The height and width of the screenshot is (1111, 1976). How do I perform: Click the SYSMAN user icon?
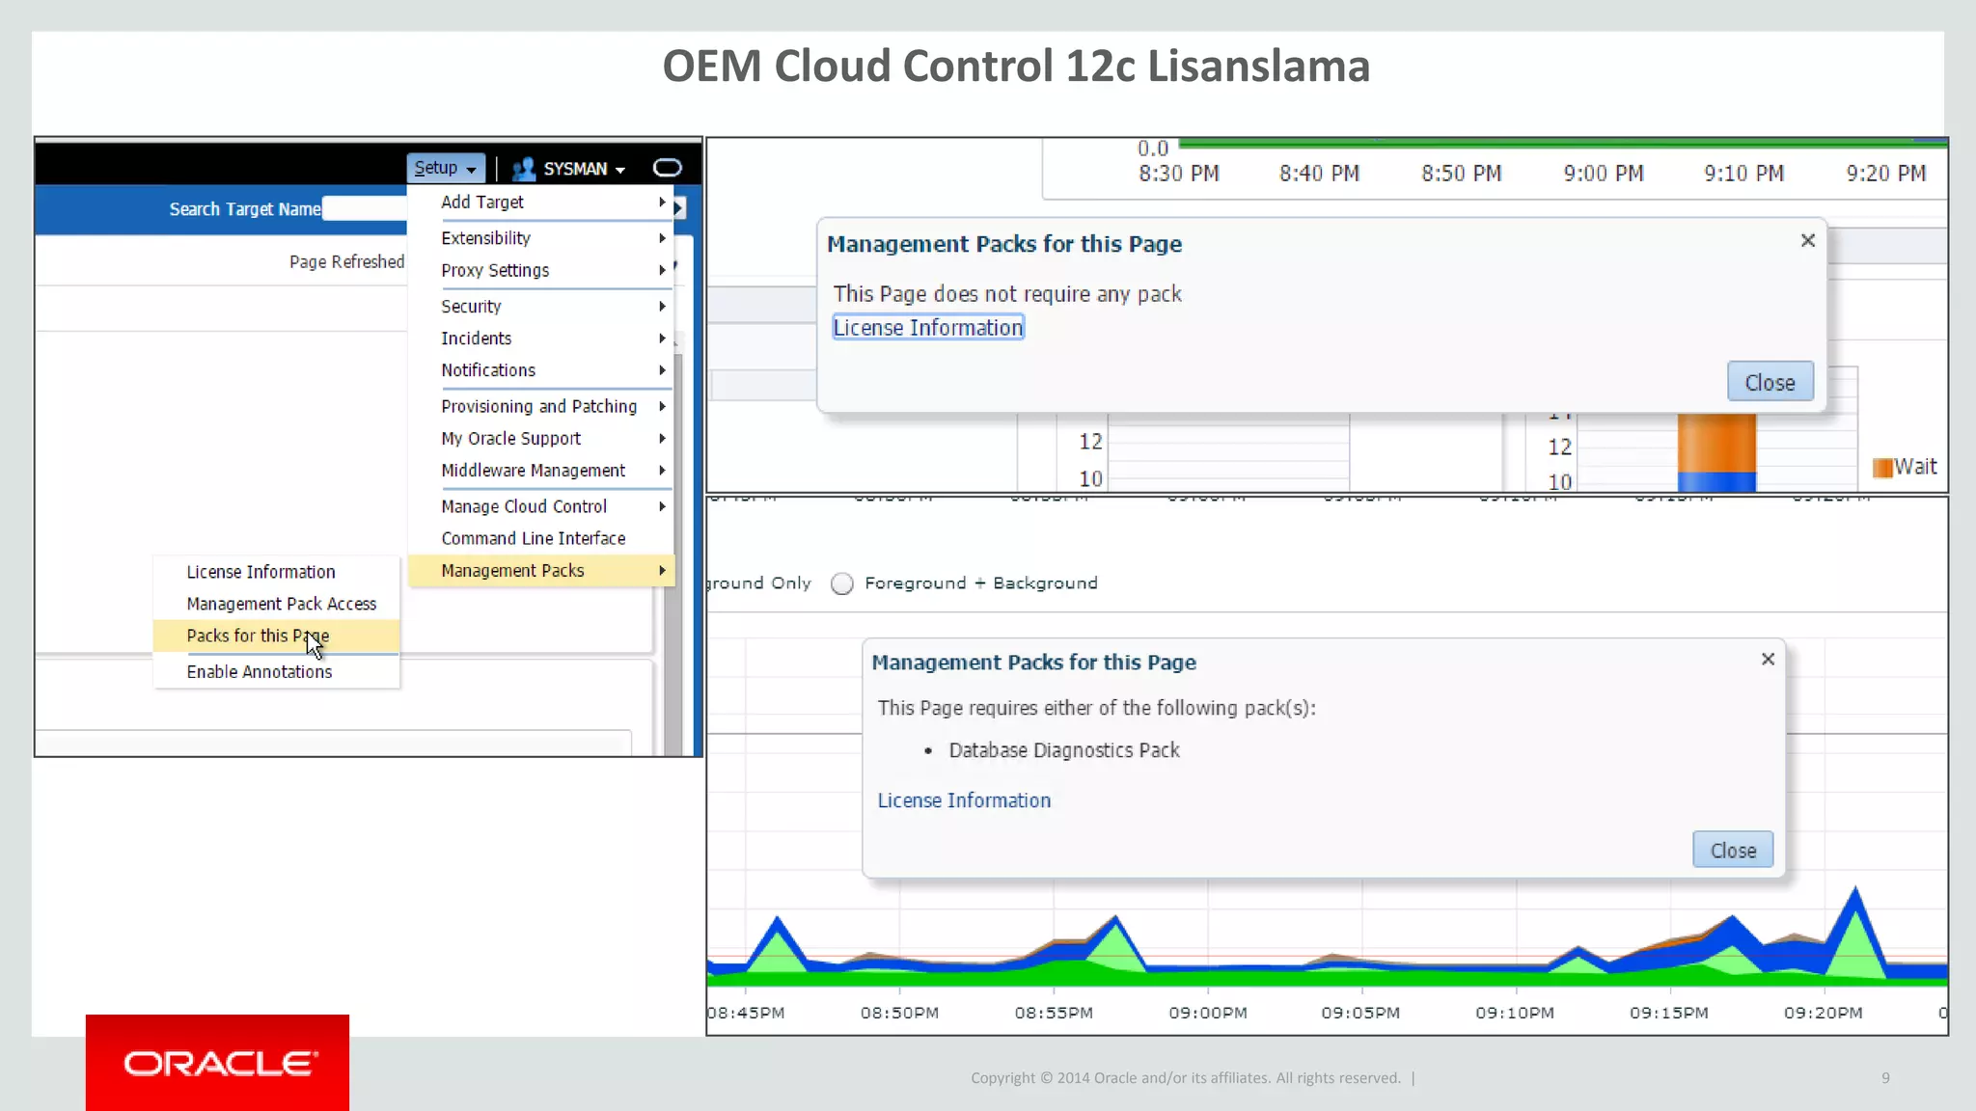point(524,169)
